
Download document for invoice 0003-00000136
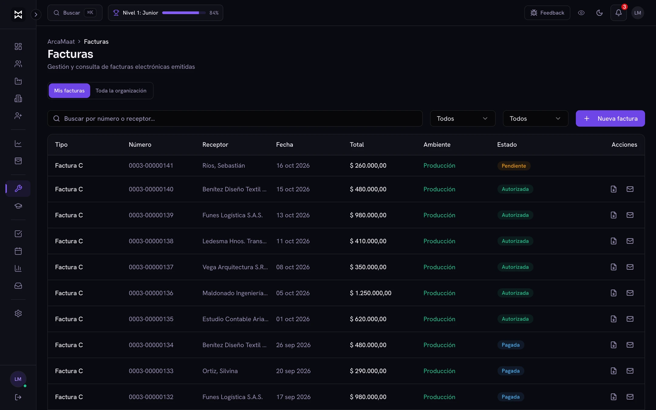[613, 293]
